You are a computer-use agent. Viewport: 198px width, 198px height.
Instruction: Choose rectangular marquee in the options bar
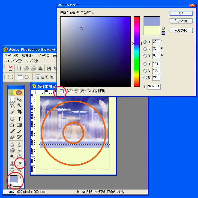[x=20, y=77]
